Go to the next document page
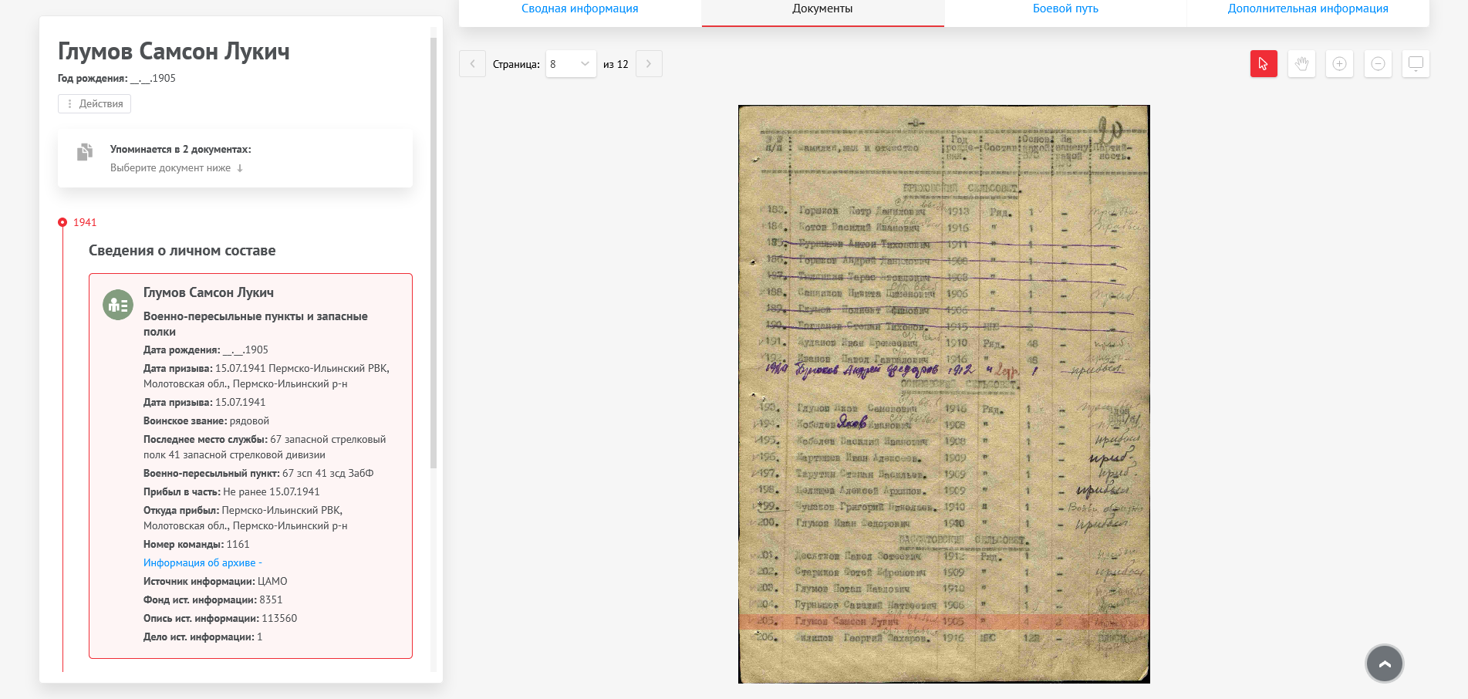The width and height of the screenshot is (1468, 699). 649,64
